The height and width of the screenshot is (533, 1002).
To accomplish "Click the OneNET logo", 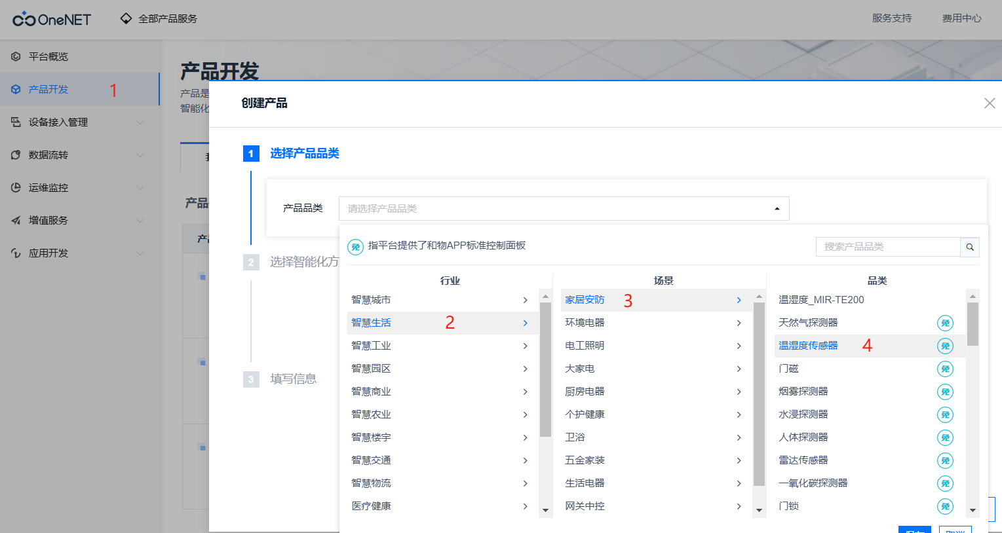I will 52,19.
